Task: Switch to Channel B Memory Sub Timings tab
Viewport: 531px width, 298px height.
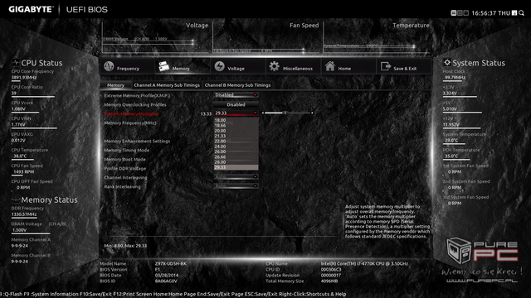Action: [237, 85]
